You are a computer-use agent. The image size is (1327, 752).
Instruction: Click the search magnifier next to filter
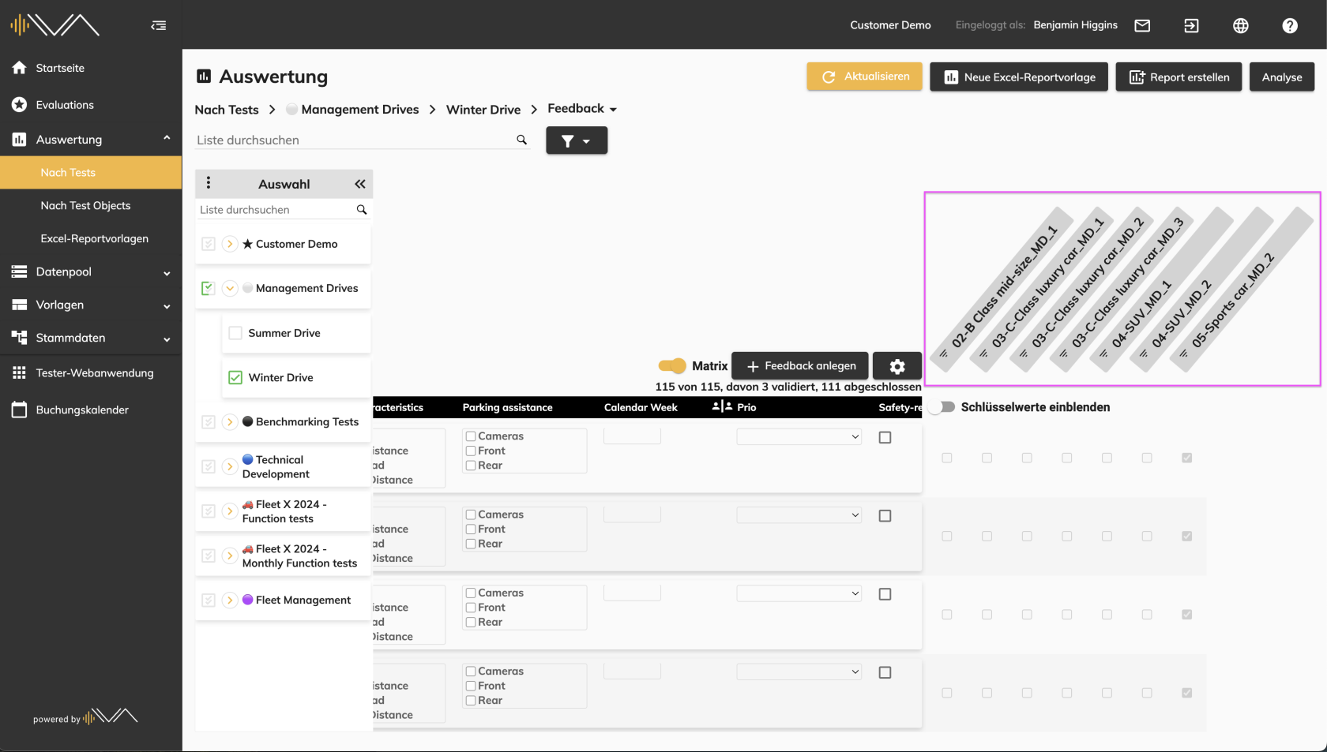(x=522, y=140)
